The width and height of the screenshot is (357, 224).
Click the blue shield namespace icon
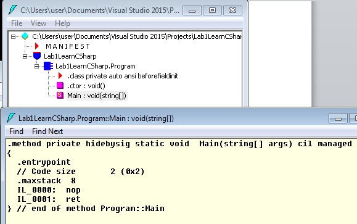click(36, 56)
